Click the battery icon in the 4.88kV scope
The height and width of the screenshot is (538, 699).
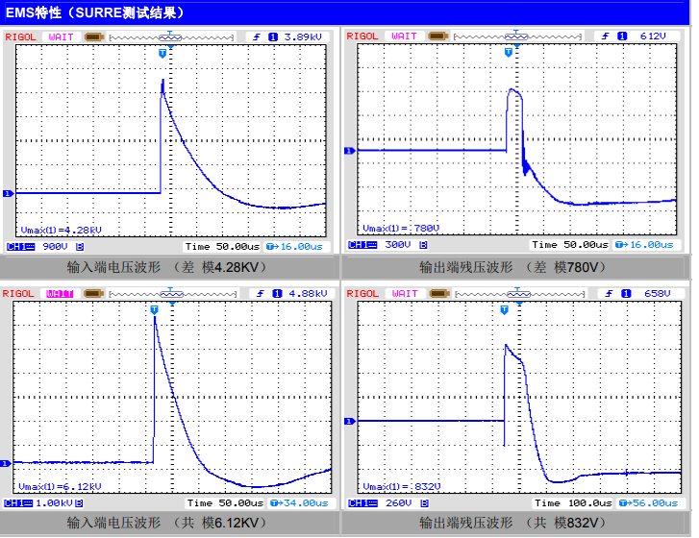point(93,293)
